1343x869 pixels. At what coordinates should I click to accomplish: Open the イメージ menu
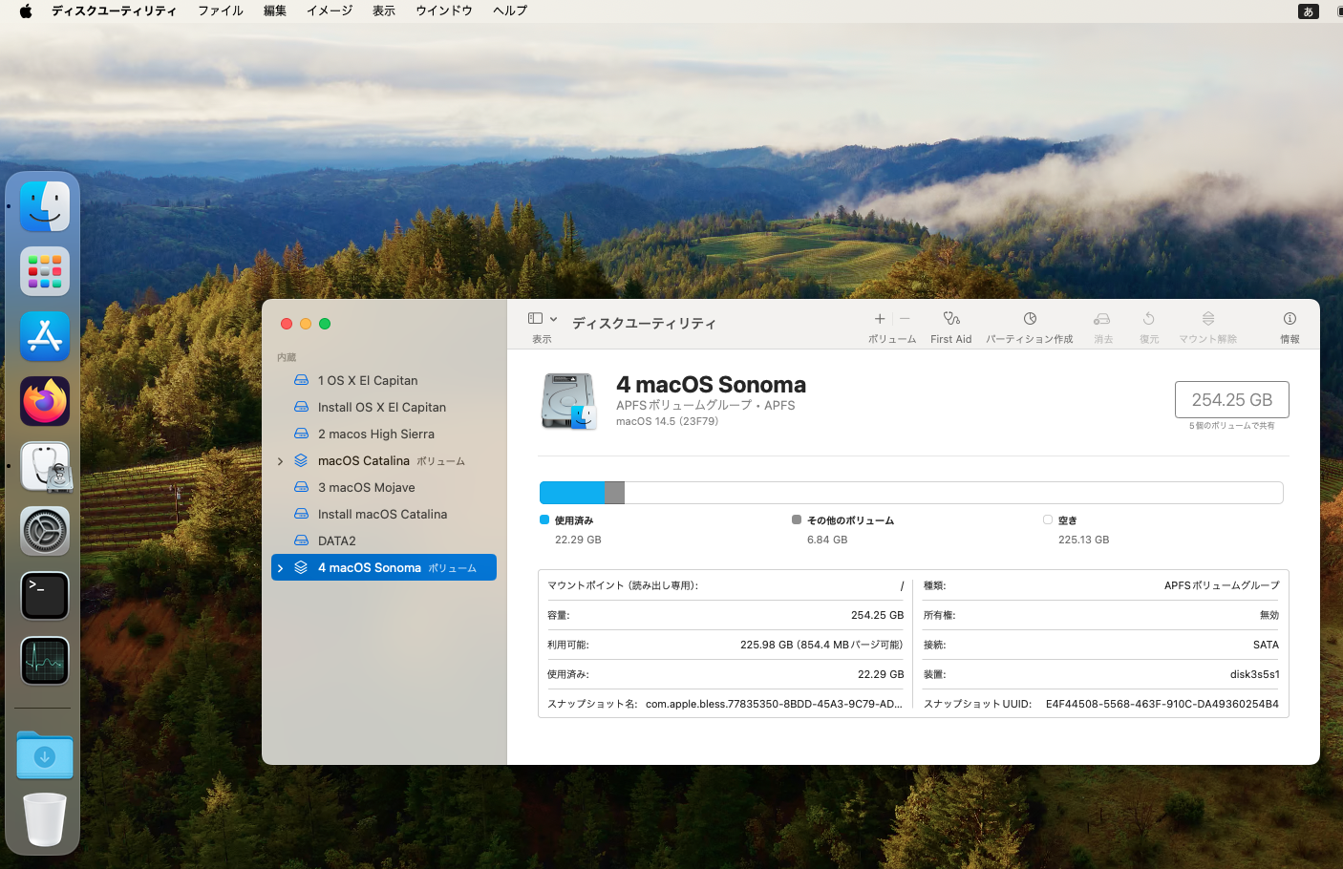[x=330, y=11]
